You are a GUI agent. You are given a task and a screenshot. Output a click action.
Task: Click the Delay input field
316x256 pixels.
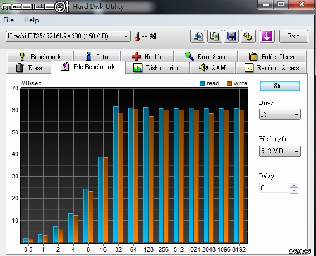[x=274, y=188]
